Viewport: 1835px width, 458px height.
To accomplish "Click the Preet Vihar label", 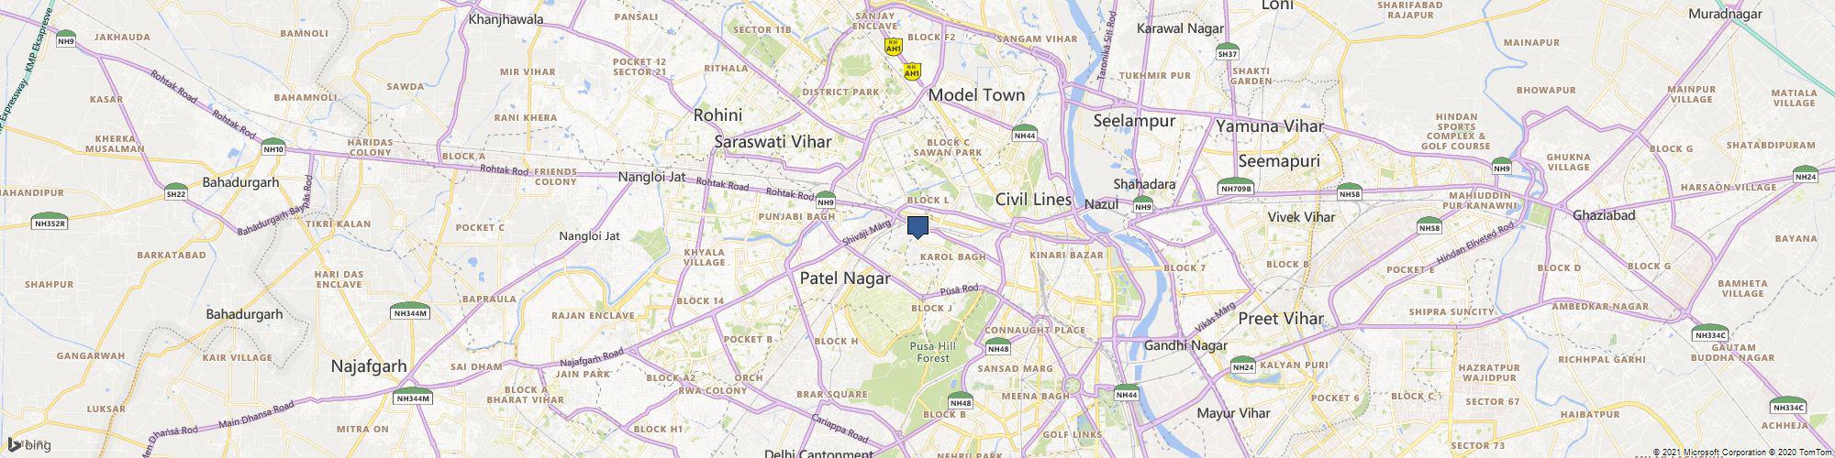I will point(1281,319).
